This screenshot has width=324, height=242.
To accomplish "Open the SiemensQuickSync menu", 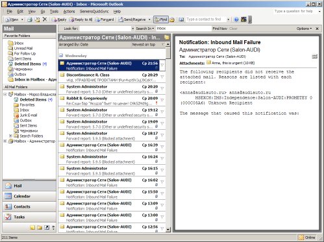I will [94, 12].
